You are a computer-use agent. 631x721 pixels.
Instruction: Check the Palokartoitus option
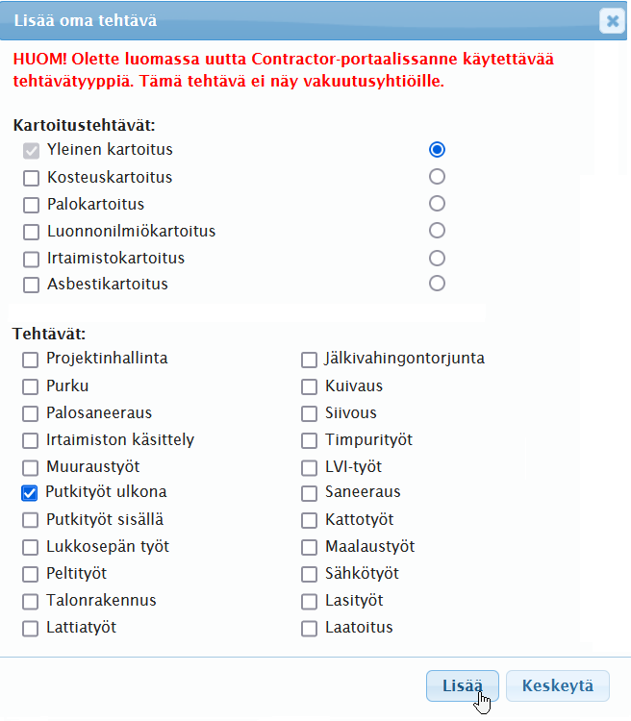pos(31,205)
